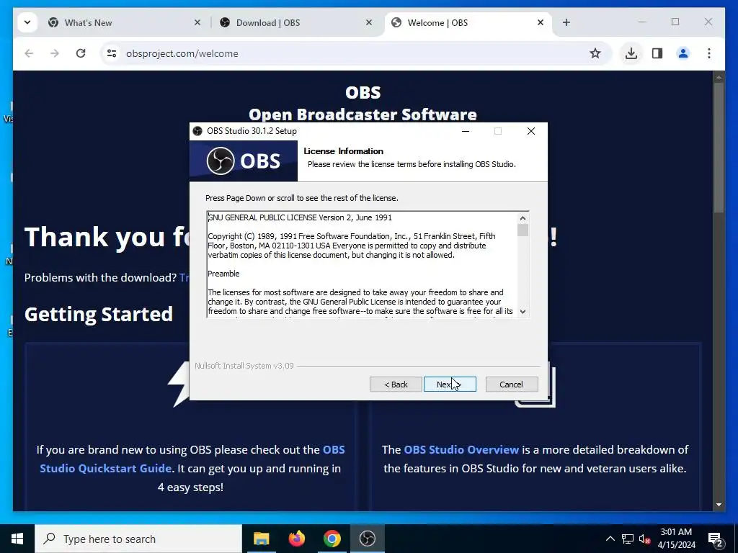Open the Windows Start menu
This screenshot has width=738, height=553.
[17, 539]
